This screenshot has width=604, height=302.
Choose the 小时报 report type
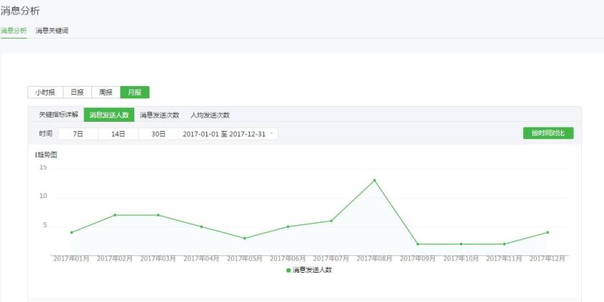click(45, 92)
